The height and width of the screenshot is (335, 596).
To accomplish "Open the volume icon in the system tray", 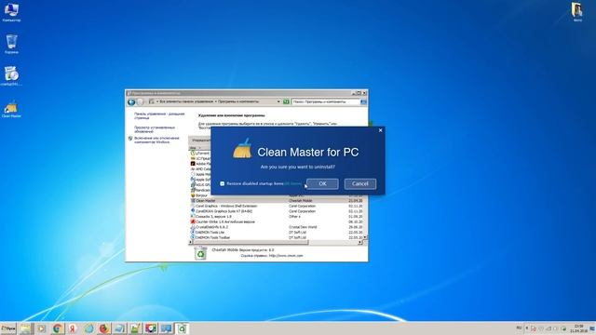I will coord(556,328).
